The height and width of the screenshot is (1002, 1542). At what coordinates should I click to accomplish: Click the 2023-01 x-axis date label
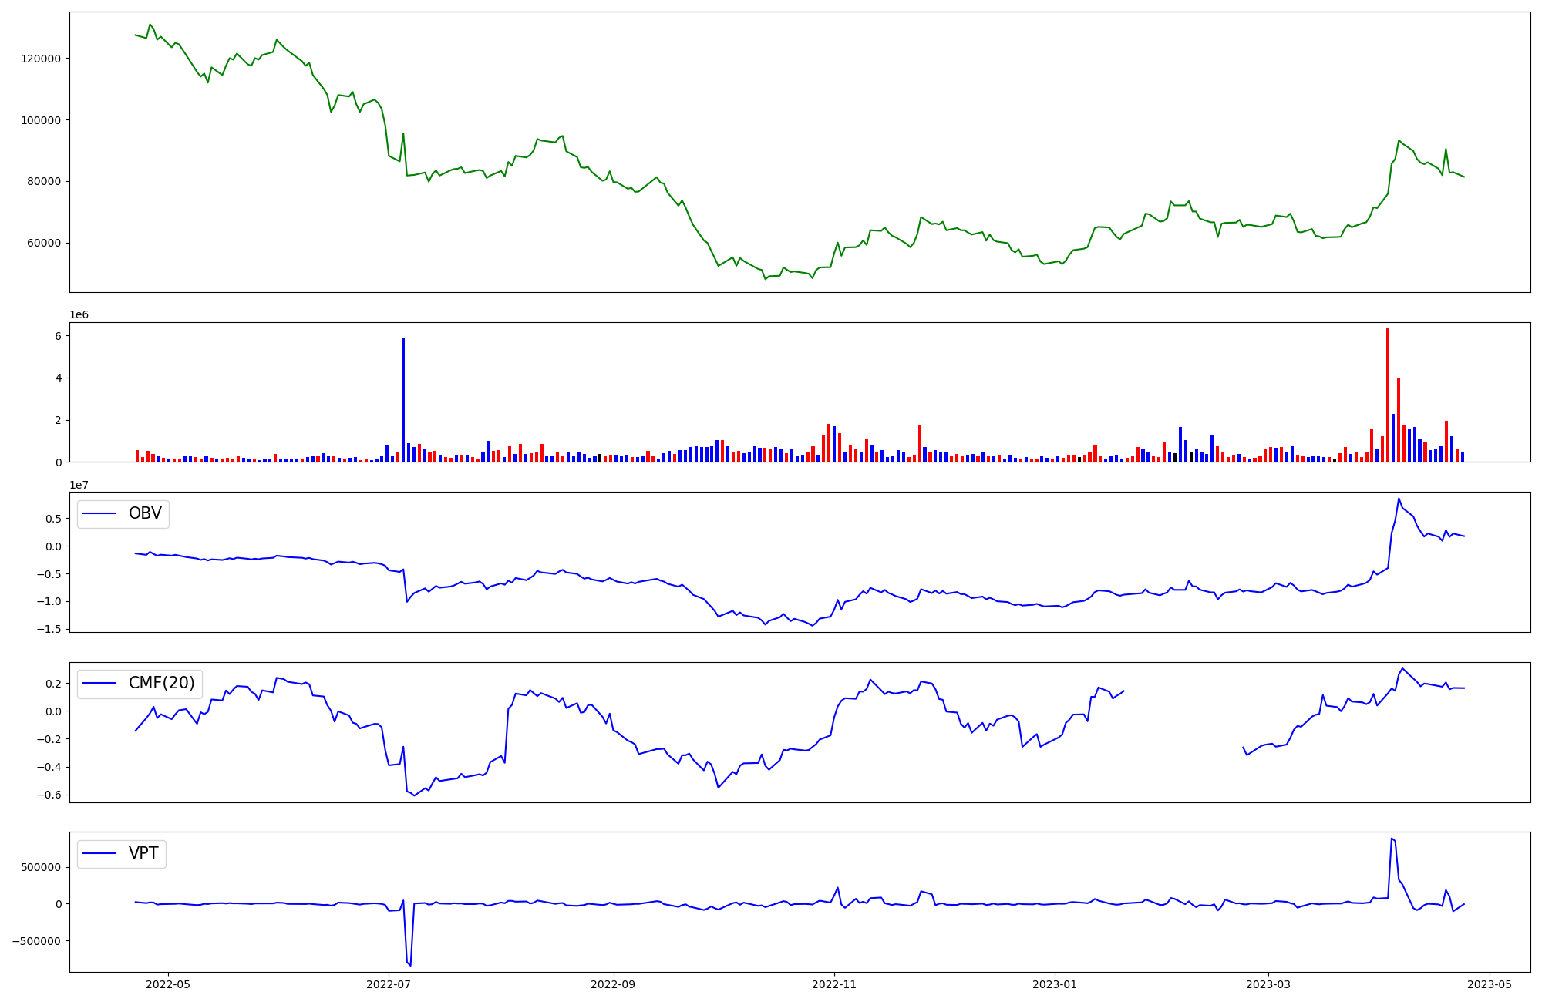tap(1055, 984)
